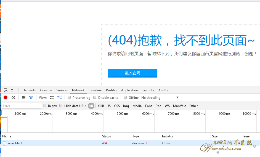This screenshot has width=260, height=157.
Task: Tick the Regex filter checkbox
Action: coord(45,106)
